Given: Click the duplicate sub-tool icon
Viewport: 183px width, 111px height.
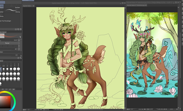Looking at the screenshot, I should 18,29.
